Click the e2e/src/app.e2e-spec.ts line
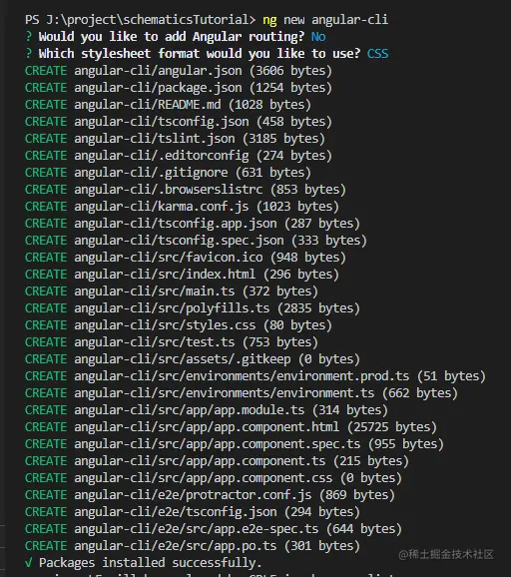Image resolution: width=511 pixels, height=577 pixels. [x=214, y=528]
